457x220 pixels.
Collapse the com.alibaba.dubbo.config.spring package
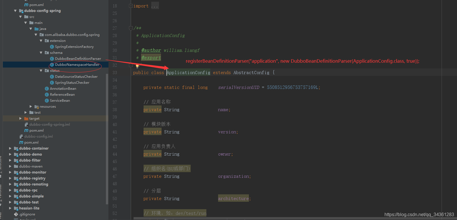(36, 35)
